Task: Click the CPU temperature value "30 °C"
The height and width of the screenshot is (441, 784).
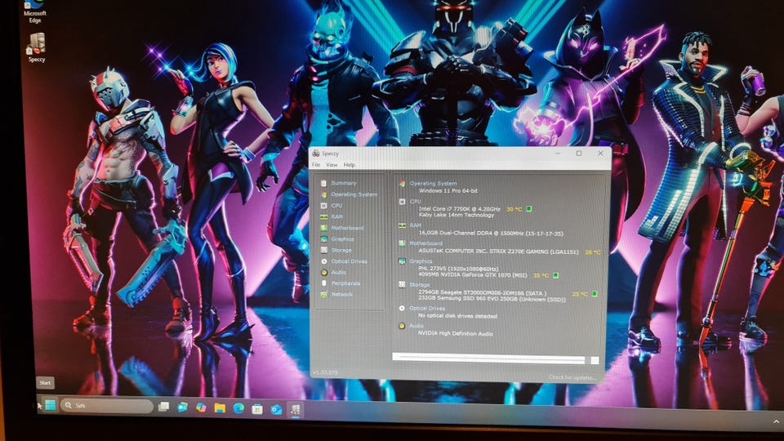Action: 514,209
